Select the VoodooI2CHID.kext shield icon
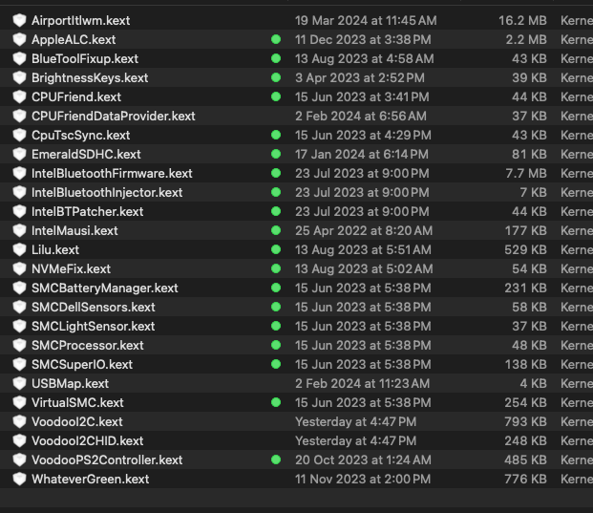The image size is (593, 513). tap(19, 440)
